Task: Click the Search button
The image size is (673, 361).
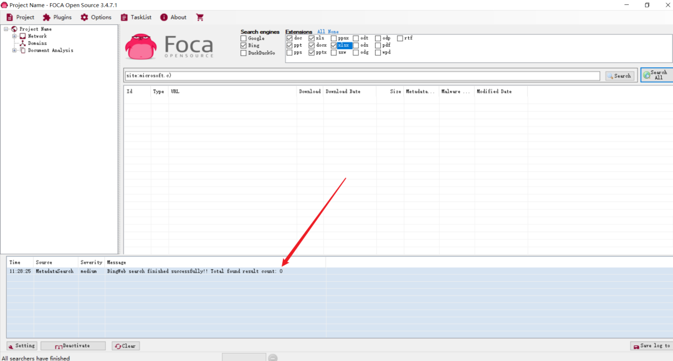Action: (x=620, y=76)
